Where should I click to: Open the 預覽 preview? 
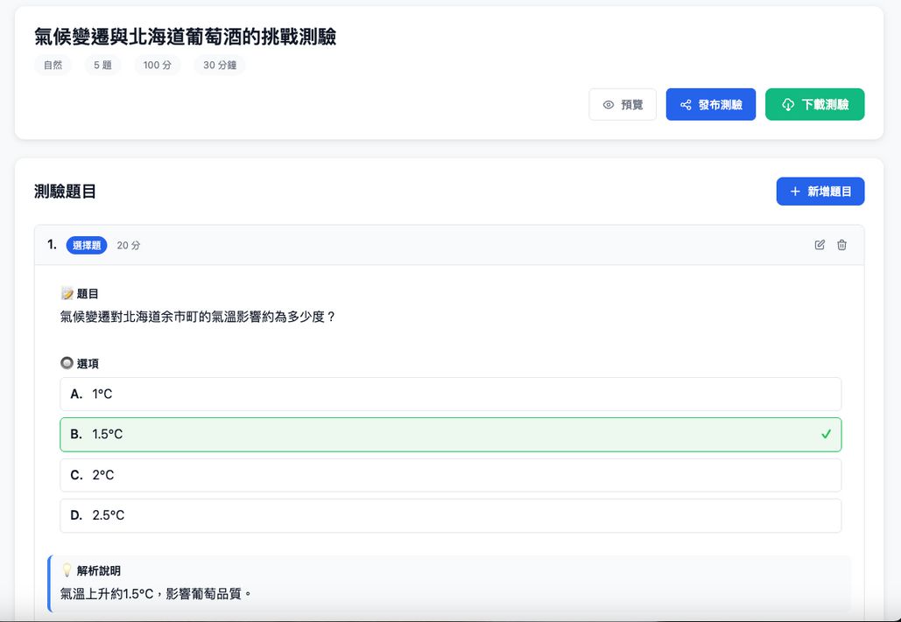[x=623, y=104]
